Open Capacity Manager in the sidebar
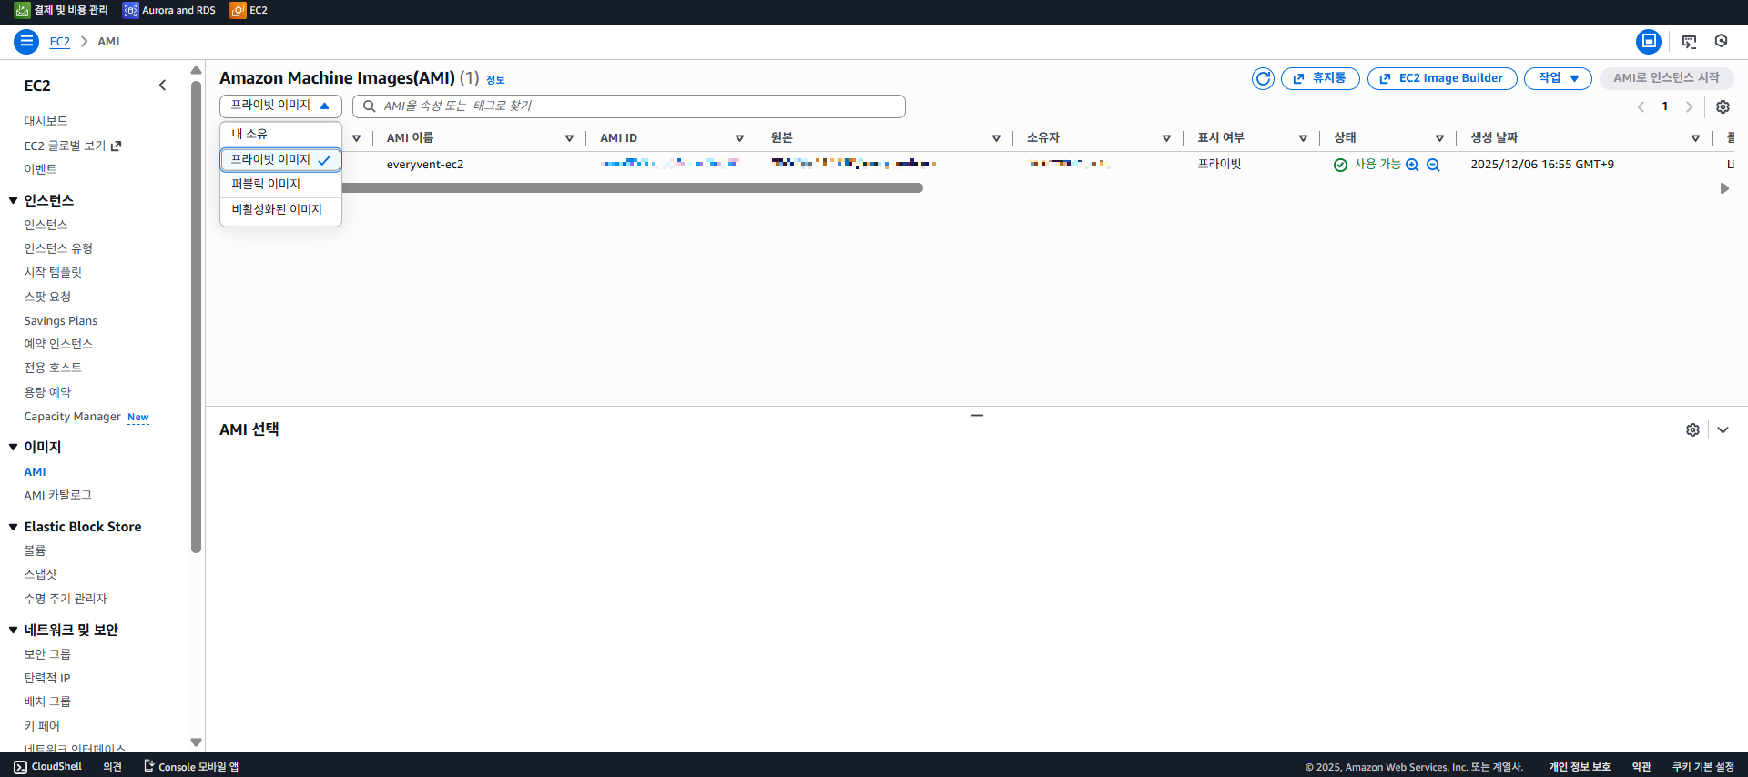Screen dimensions: 1748x777 coord(72,417)
